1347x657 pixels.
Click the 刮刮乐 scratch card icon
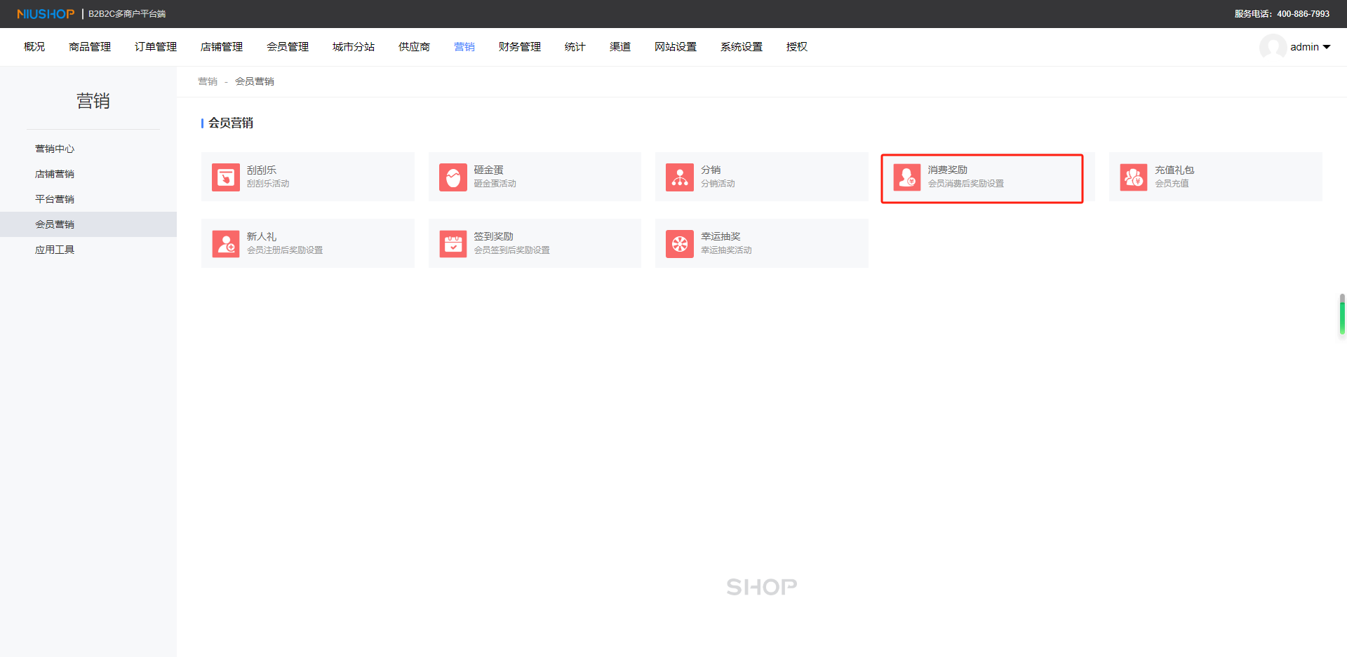pos(226,177)
